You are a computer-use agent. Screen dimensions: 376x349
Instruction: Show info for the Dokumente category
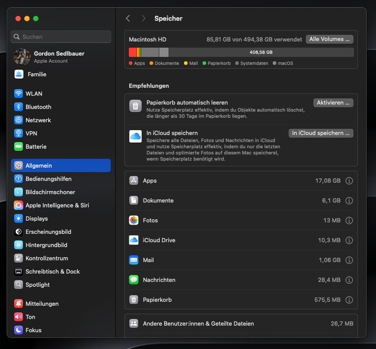[x=349, y=200]
